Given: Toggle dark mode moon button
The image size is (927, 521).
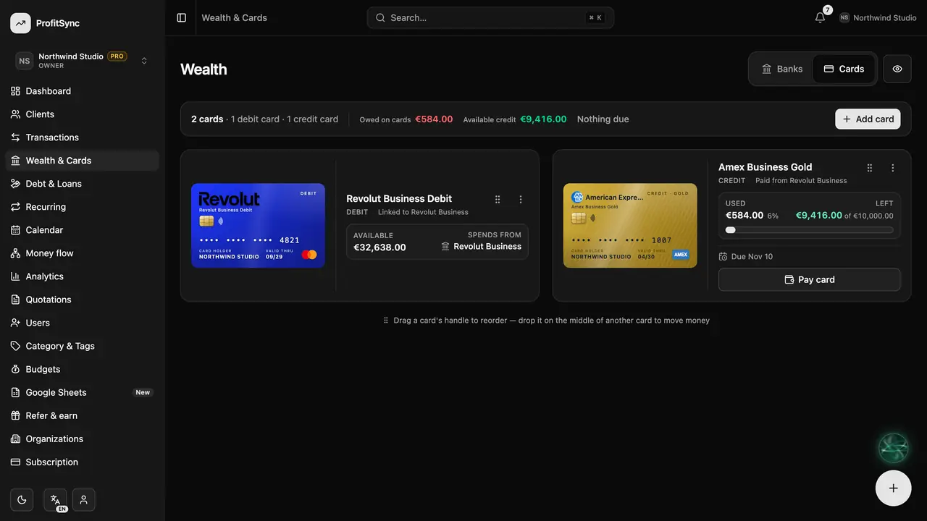Looking at the screenshot, I should click(22, 499).
